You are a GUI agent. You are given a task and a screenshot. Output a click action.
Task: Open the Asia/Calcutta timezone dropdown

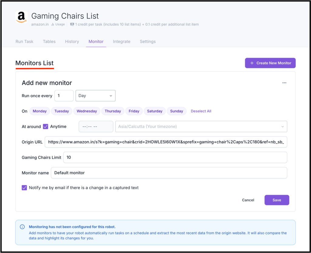click(x=201, y=126)
